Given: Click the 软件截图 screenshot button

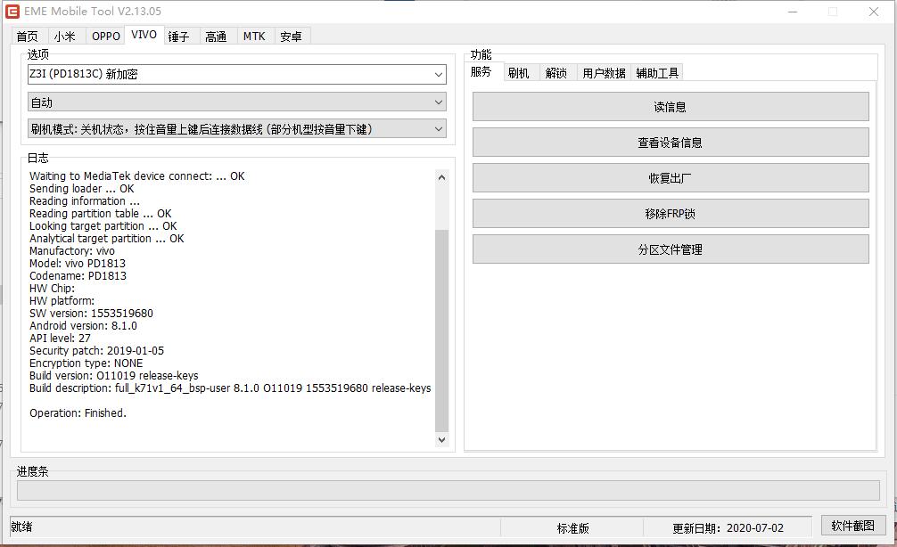Looking at the screenshot, I should [853, 526].
